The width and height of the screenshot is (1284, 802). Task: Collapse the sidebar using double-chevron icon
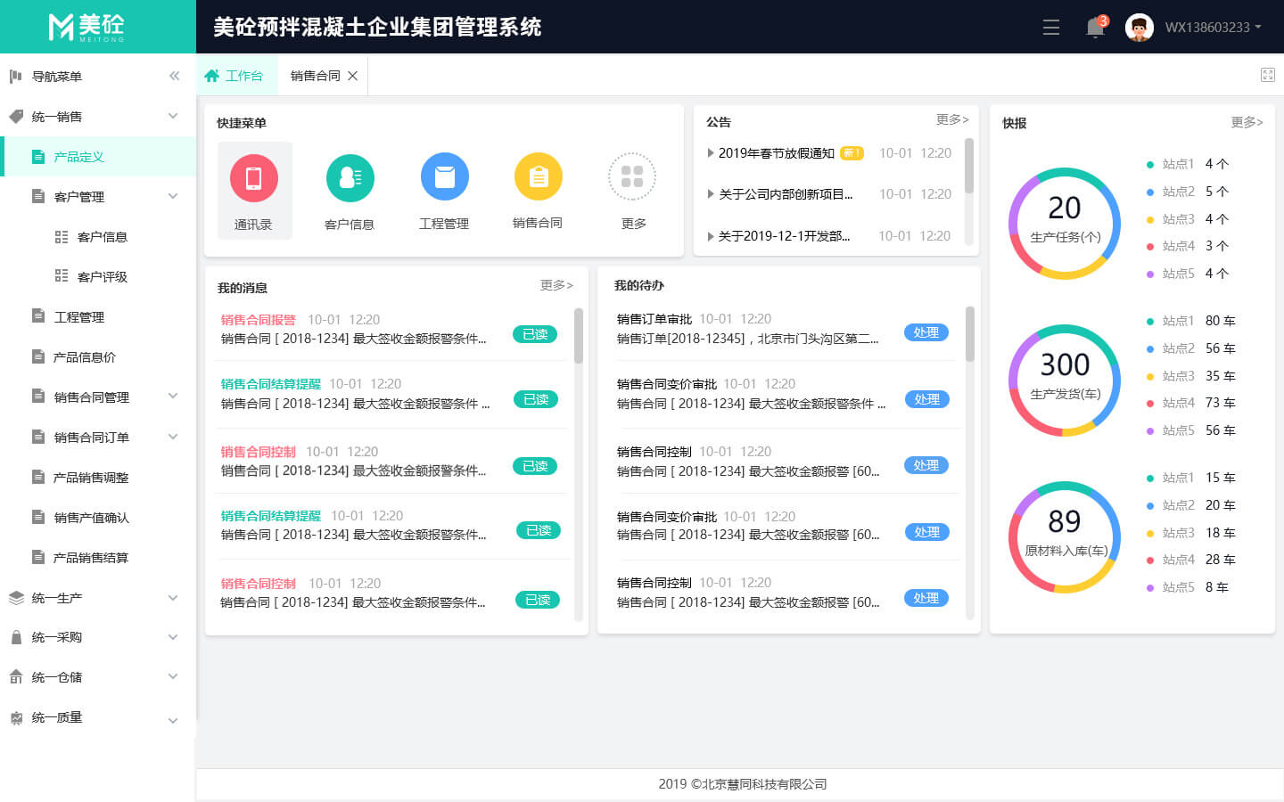pyautogui.click(x=174, y=77)
